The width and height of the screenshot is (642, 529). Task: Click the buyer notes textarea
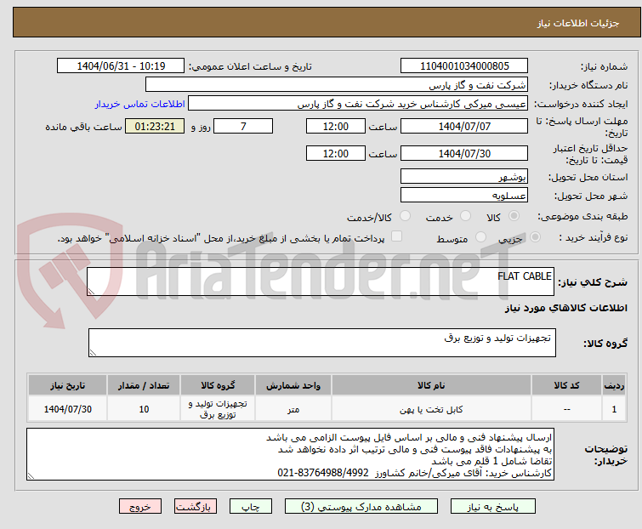[290, 454]
